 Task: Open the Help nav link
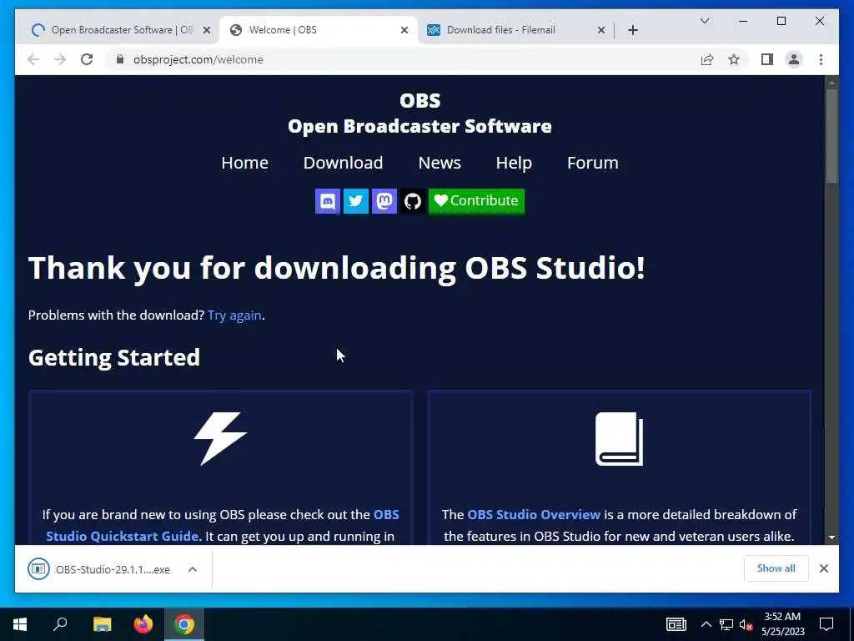point(514,163)
